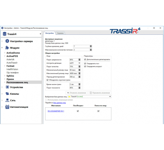Expand the Каналы tree node
The image size is (164, 150).
(2, 94)
